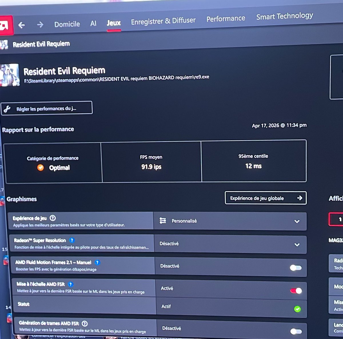
Task: Click the green Actif status check icon
Action: click(x=298, y=309)
